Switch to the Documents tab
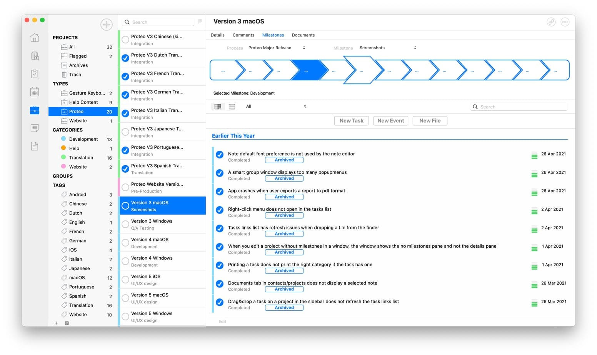This screenshot has width=597, height=355. coord(303,35)
